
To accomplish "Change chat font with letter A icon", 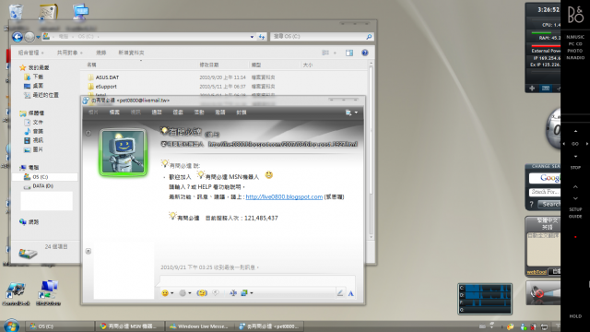I will tap(350, 293).
